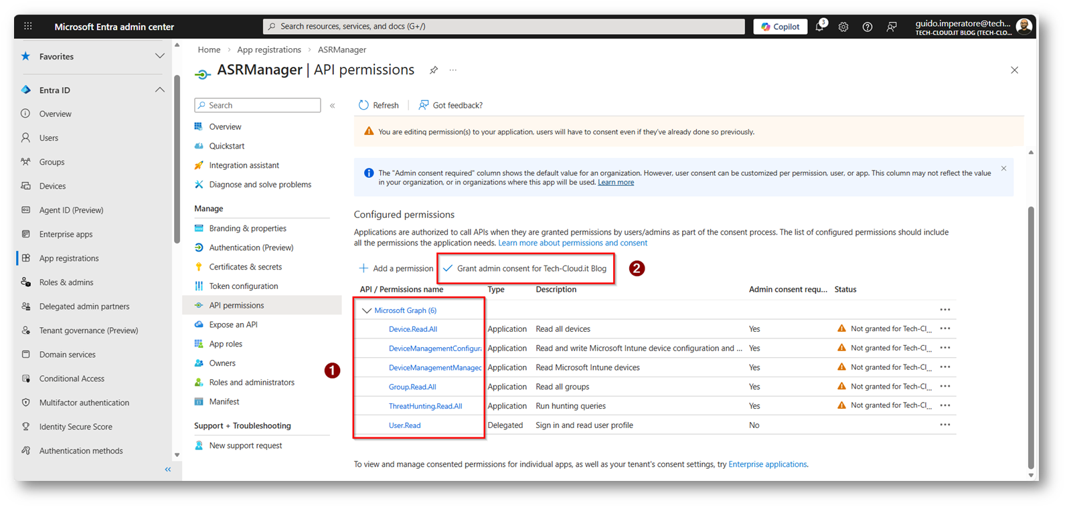Open the Device.Read.All permission link
The image size is (1067, 509).
[x=413, y=329]
